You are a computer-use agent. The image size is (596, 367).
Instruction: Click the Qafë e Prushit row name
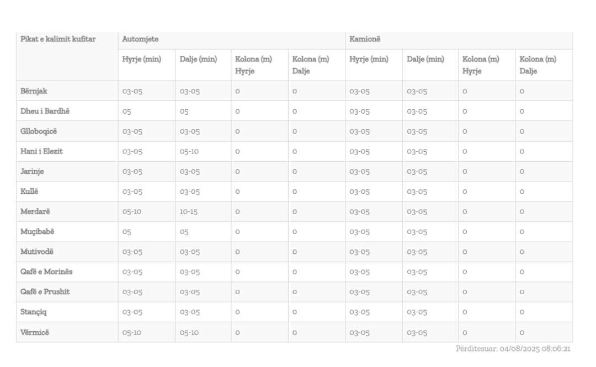(x=45, y=291)
